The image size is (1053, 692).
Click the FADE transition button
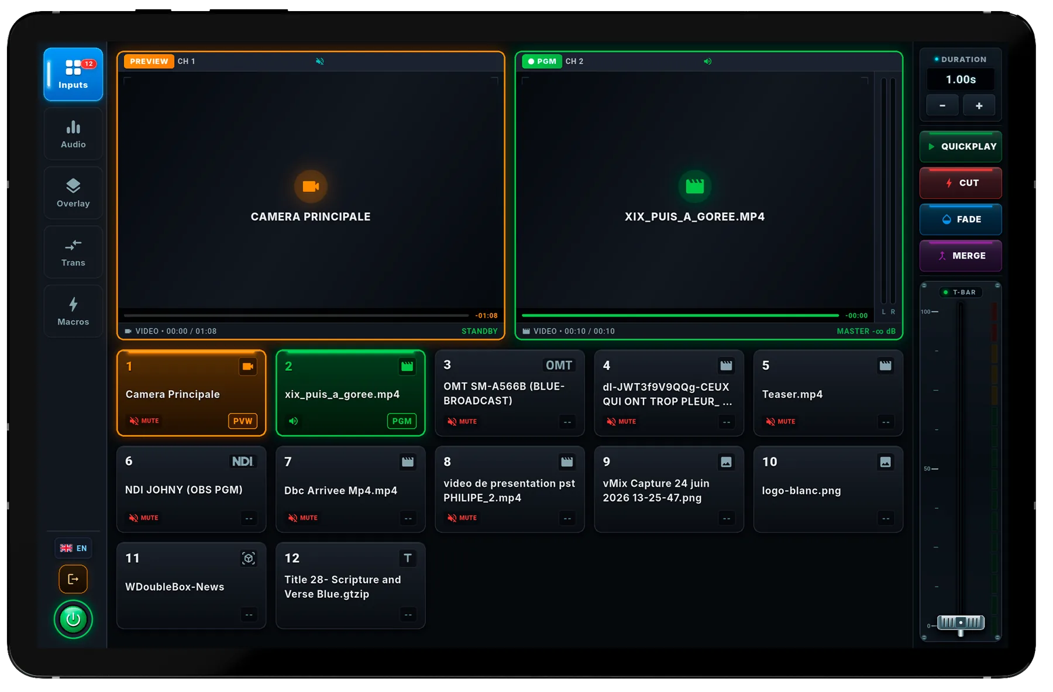click(x=961, y=219)
